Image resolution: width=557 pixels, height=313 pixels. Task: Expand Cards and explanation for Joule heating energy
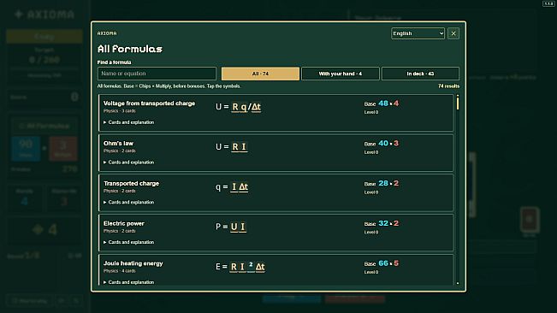[x=128, y=282]
